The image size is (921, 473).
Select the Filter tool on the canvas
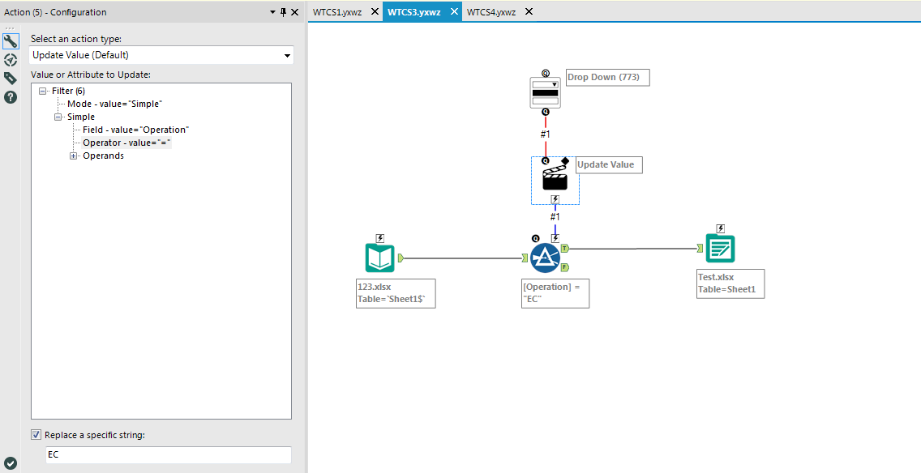coord(545,258)
